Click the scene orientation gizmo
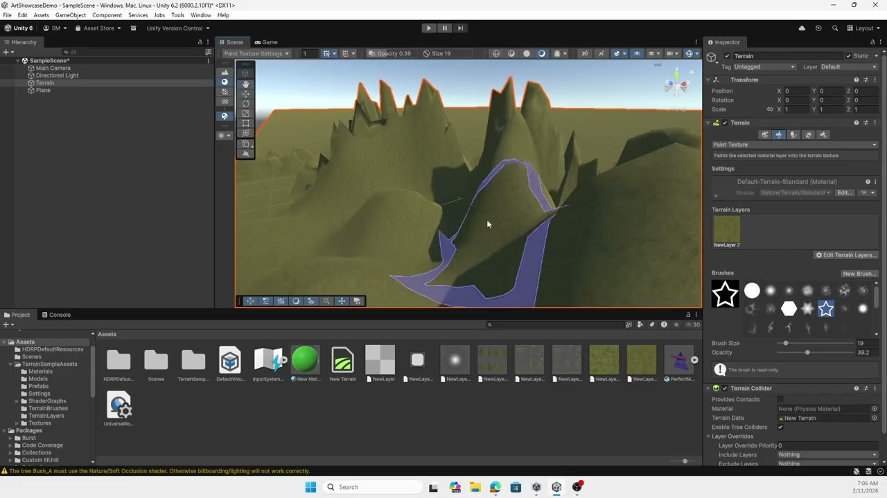Image resolution: width=887 pixels, height=498 pixels. coord(676,85)
